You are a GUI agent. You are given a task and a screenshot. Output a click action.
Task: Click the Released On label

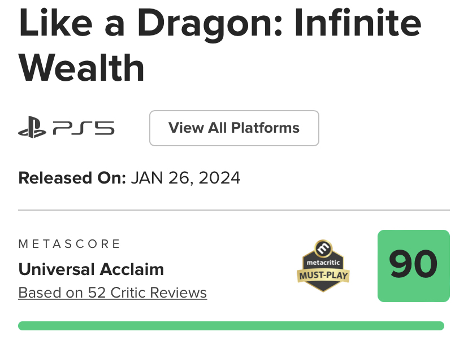tap(72, 178)
